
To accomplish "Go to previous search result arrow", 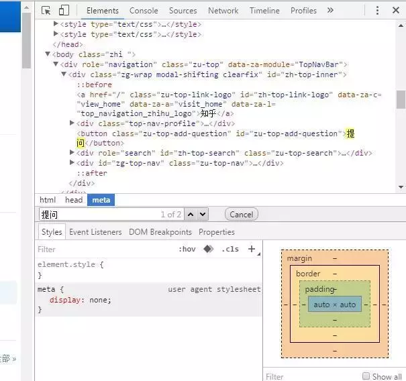I will [191, 215].
